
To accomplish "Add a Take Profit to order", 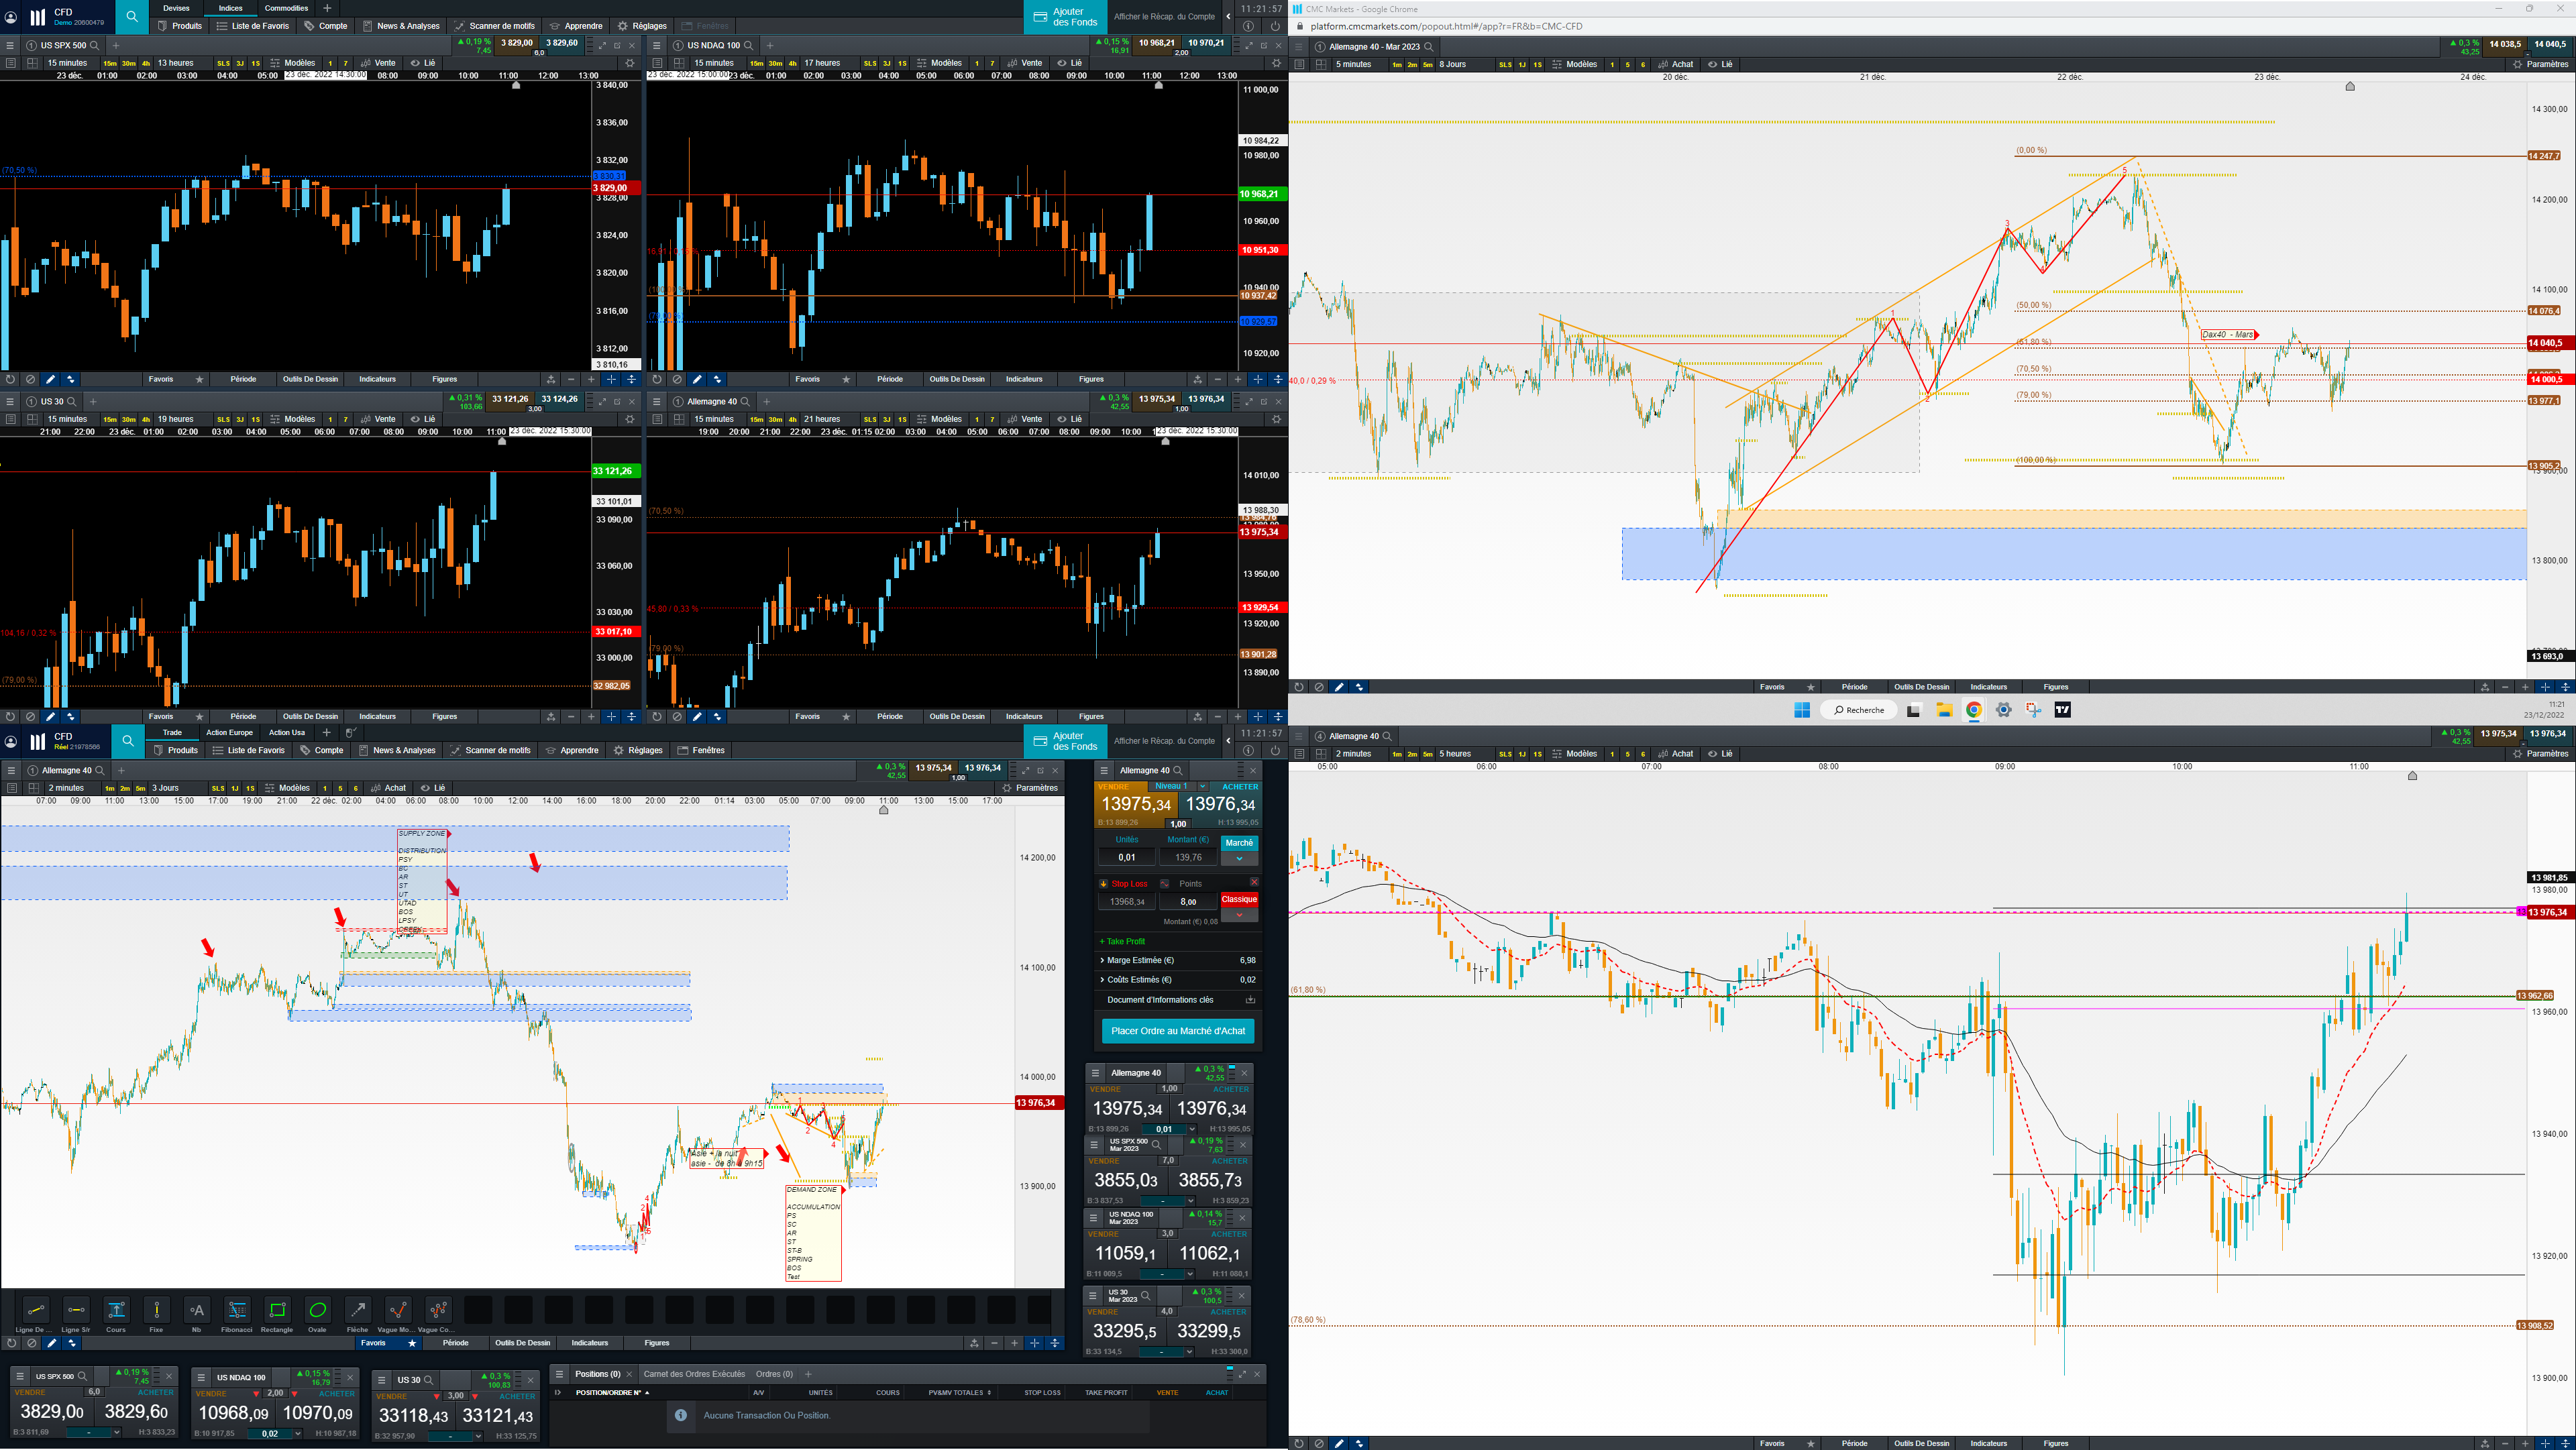I will point(1122,941).
